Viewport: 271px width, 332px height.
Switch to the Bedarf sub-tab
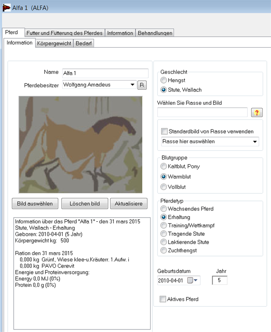(83, 43)
